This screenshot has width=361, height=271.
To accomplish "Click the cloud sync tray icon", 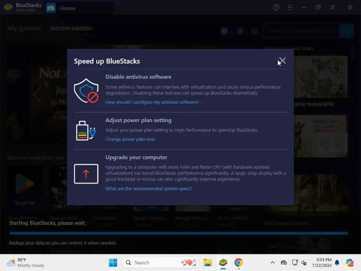I will [x=284, y=263].
